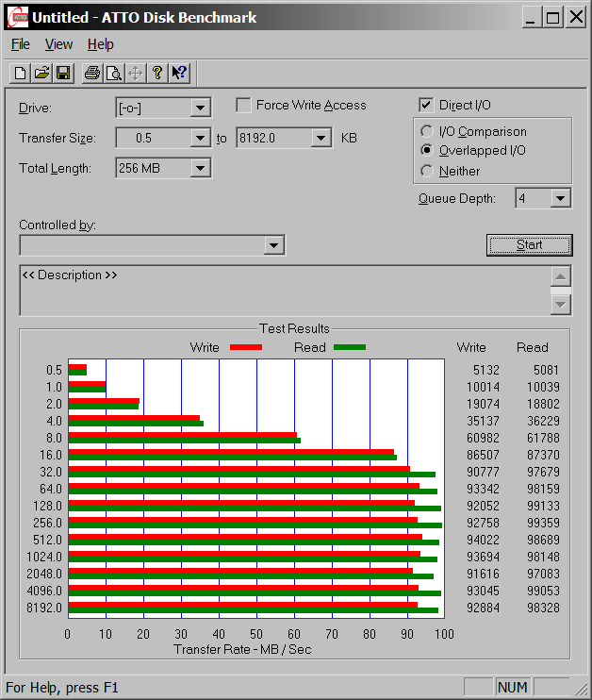Expand the Drive dropdown
Screen dimensions: 592x700
pyautogui.click(x=200, y=108)
